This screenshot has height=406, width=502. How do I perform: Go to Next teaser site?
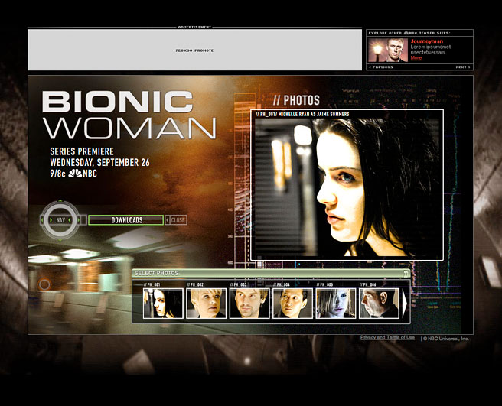[463, 67]
